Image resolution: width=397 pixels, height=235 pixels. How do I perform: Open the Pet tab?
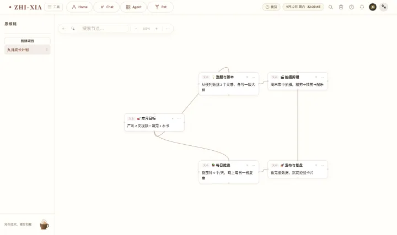(x=160, y=7)
